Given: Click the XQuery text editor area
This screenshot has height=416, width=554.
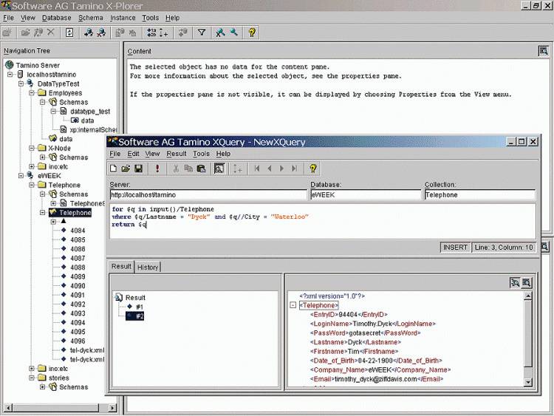Looking at the screenshot, I should [x=323, y=221].
